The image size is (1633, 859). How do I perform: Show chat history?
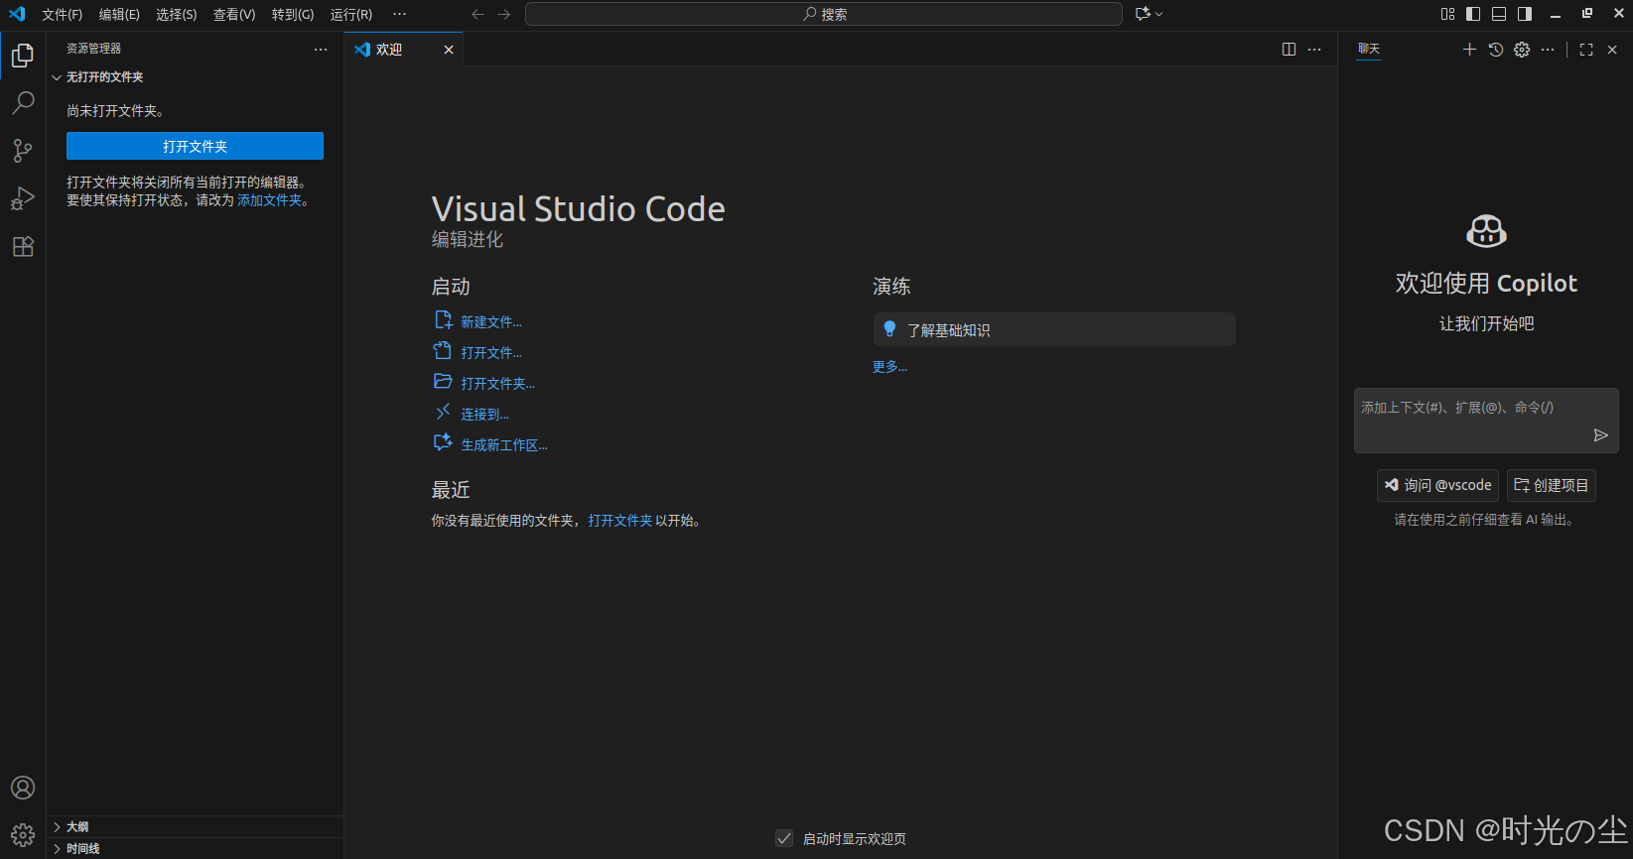click(x=1496, y=50)
